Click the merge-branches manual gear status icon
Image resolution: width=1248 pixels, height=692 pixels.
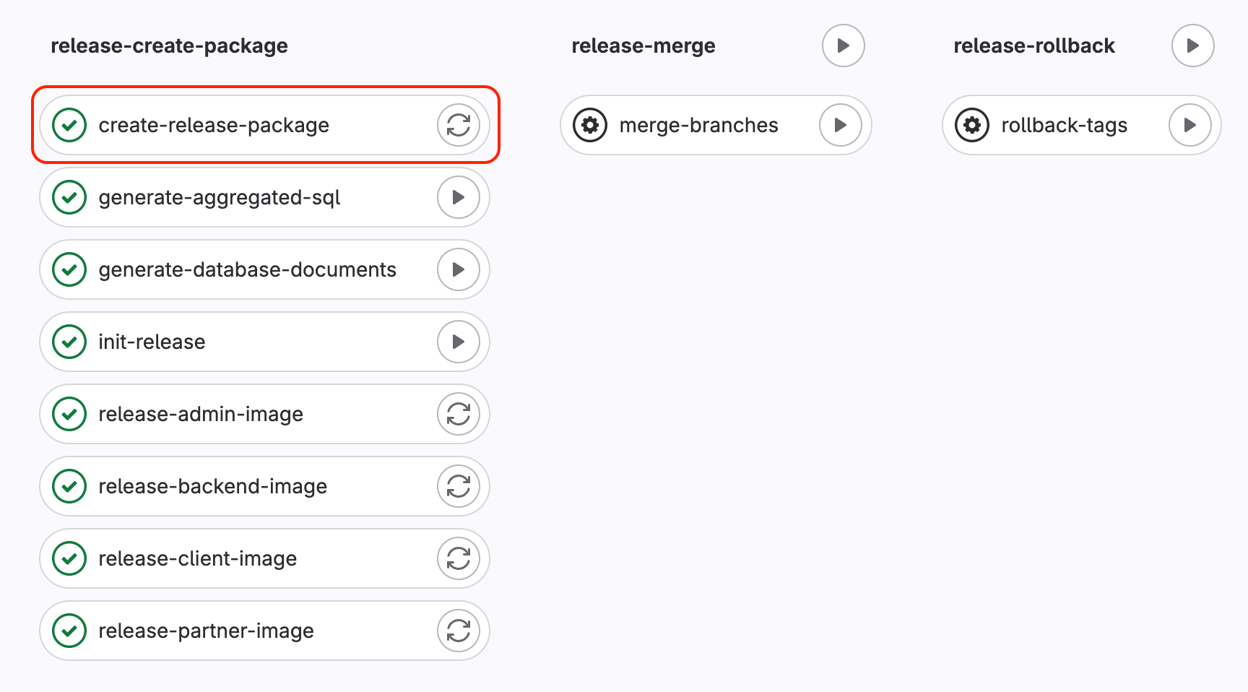pyautogui.click(x=590, y=125)
